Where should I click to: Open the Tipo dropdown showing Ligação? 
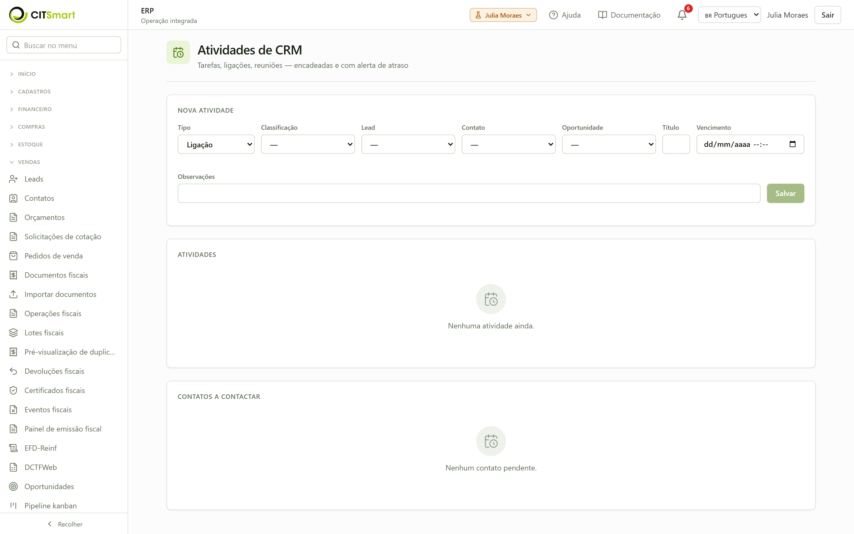tap(216, 144)
